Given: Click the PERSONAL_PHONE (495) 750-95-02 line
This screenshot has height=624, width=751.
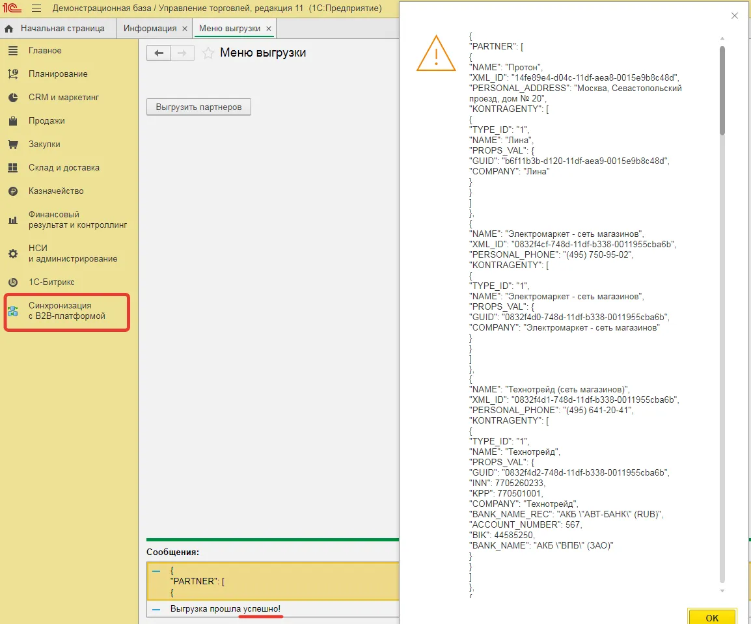Looking at the screenshot, I should 551,255.
